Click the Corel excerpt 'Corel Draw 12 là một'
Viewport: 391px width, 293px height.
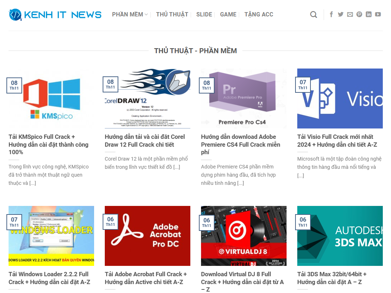tap(146, 163)
